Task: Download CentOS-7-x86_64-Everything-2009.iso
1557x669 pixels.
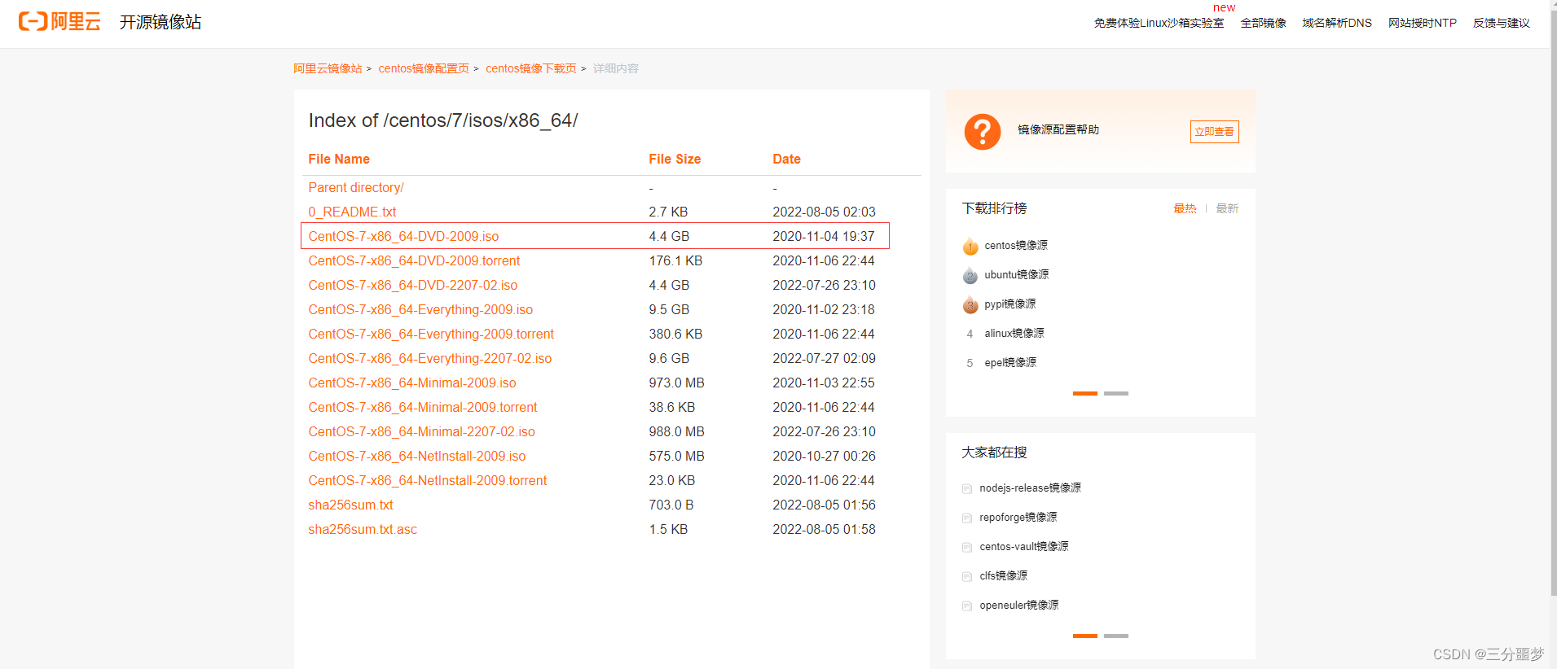Action: 420,309
